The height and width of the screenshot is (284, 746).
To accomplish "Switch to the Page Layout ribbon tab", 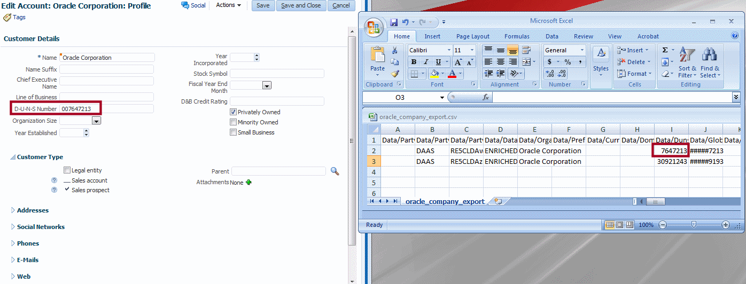I will coord(473,36).
